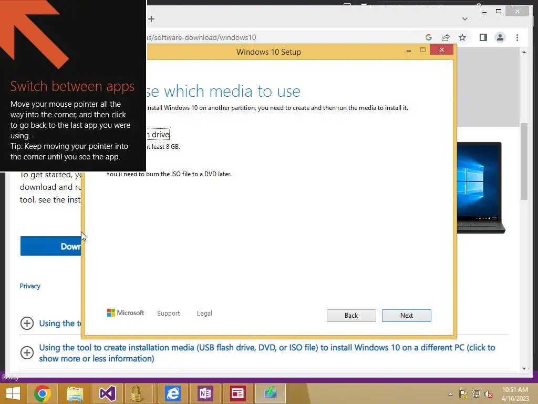Viewport: 538px width, 404px height.
Task: Click the muted volume tray icon
Action: [x=489, y=394]
